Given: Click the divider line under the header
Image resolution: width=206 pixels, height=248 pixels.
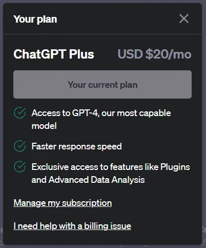Looking at the screenshot, I should [x=102, y=34].
